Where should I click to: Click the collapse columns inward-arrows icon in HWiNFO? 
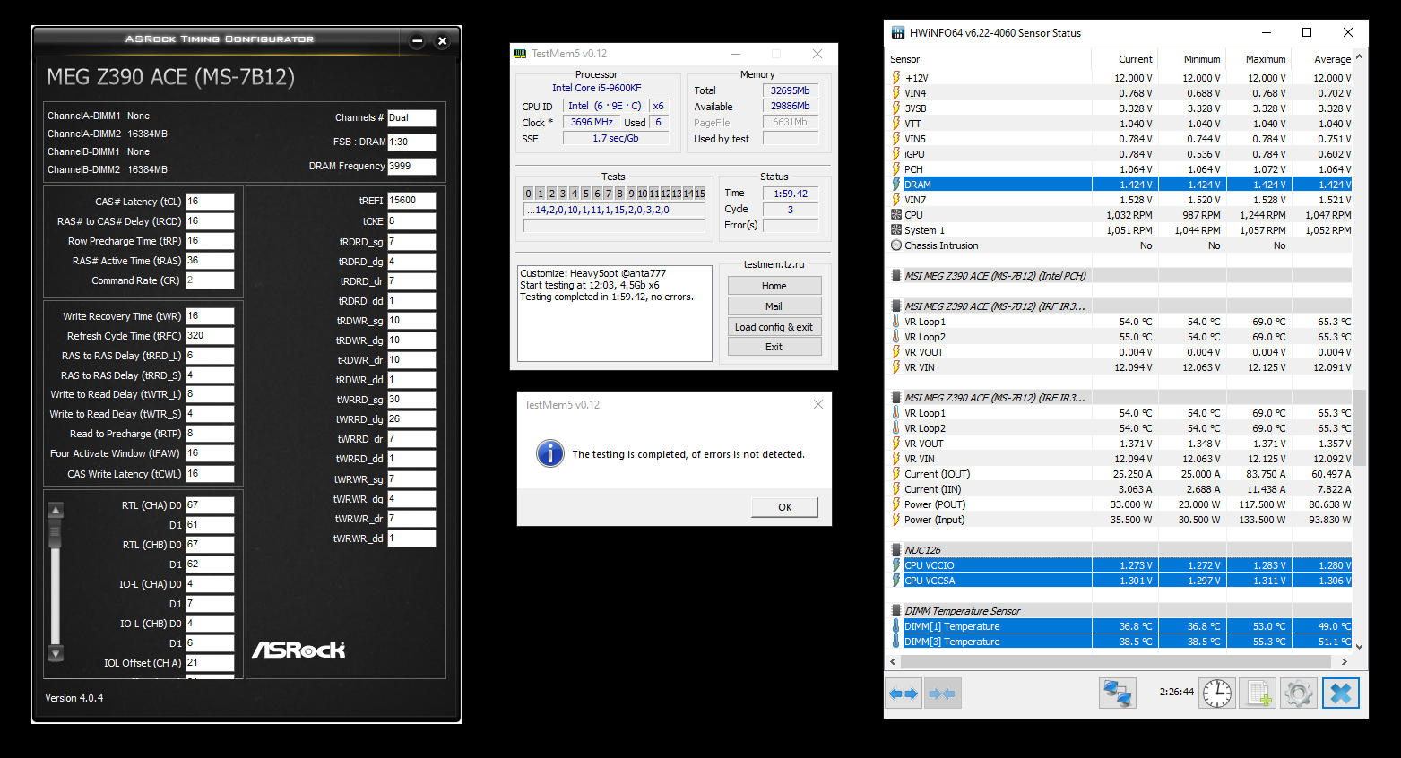942,693
